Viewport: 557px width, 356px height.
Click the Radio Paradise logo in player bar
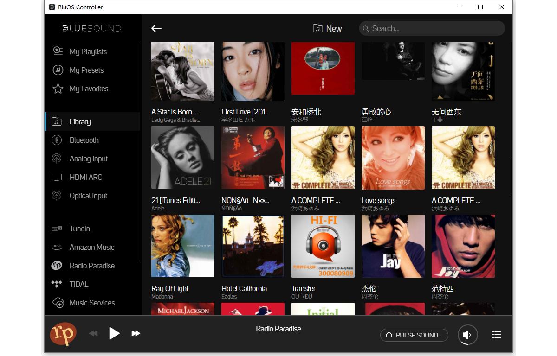pyautogui.click(x=63, y=334)
